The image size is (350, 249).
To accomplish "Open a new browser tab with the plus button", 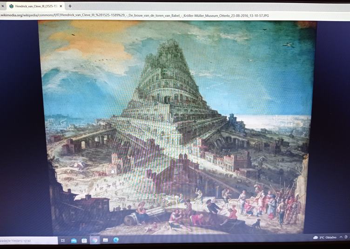I will tap(70, 6).
